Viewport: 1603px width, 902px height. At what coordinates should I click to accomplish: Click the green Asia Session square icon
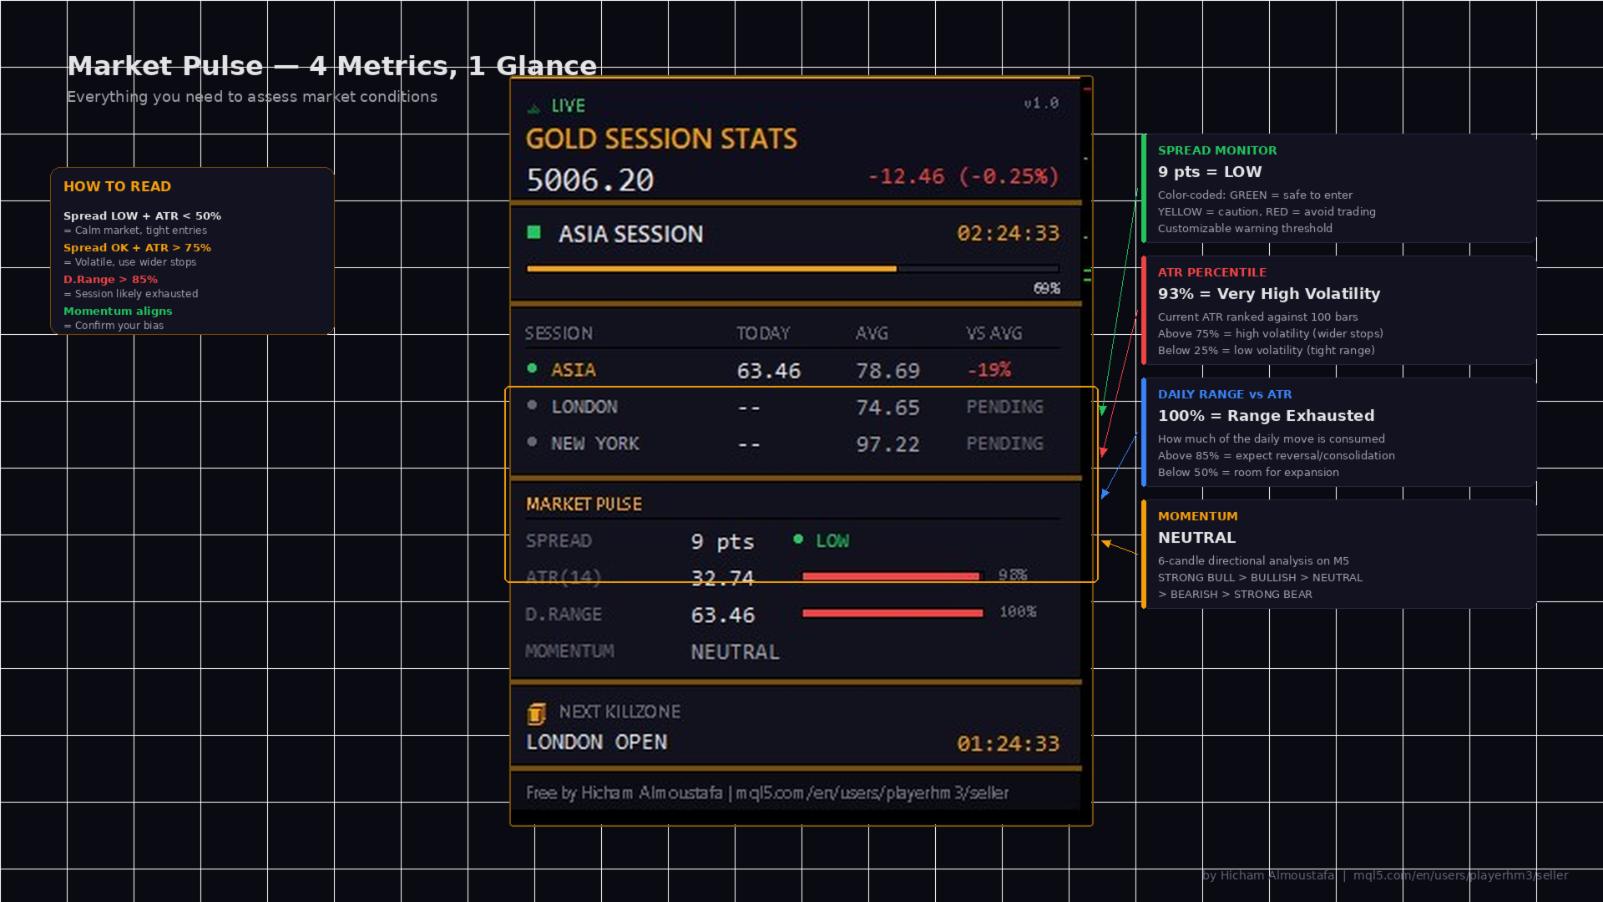(x=534, y=233)
